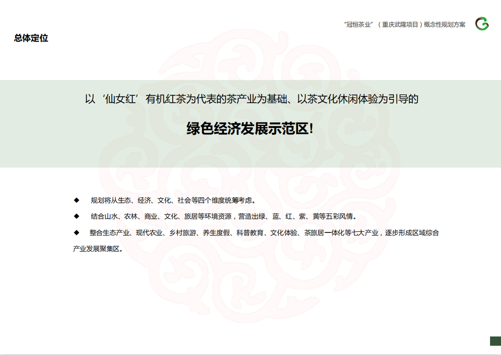The image size is (501, 355).
Task: Click 以茶文化休闲体验为引导的 in the banner
Action: click(358, 100)
